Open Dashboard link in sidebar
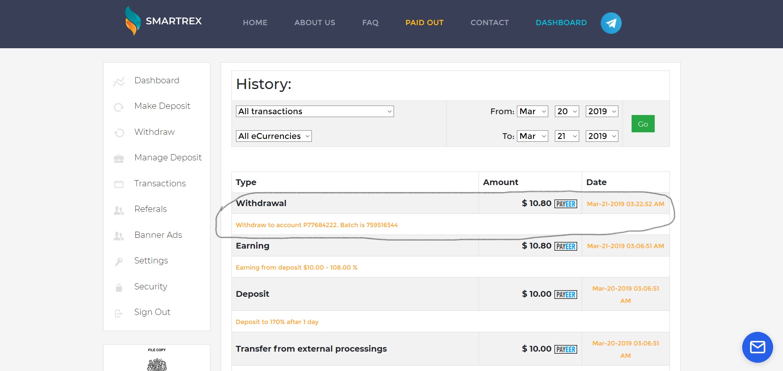 point(157,80)
